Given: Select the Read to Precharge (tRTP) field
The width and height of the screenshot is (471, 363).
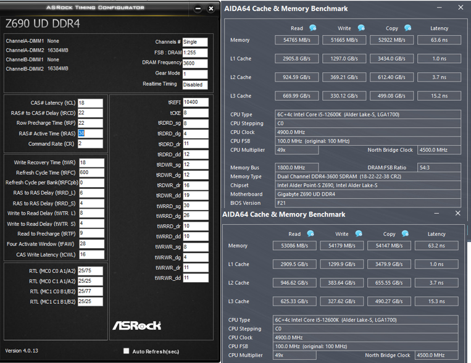Looking at the screenshot, I should pyautogui.click(x=91, y=233).
